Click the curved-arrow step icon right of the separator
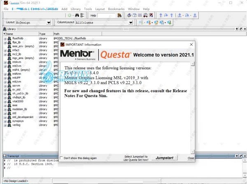Viewport: 247px width, 184px height. tap(187, 15)
